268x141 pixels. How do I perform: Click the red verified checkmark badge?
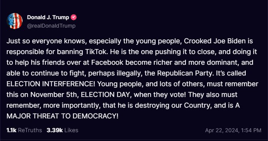pos(74,17)
